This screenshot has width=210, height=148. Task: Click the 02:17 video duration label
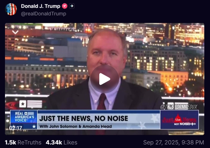click(x=16, y=128)
